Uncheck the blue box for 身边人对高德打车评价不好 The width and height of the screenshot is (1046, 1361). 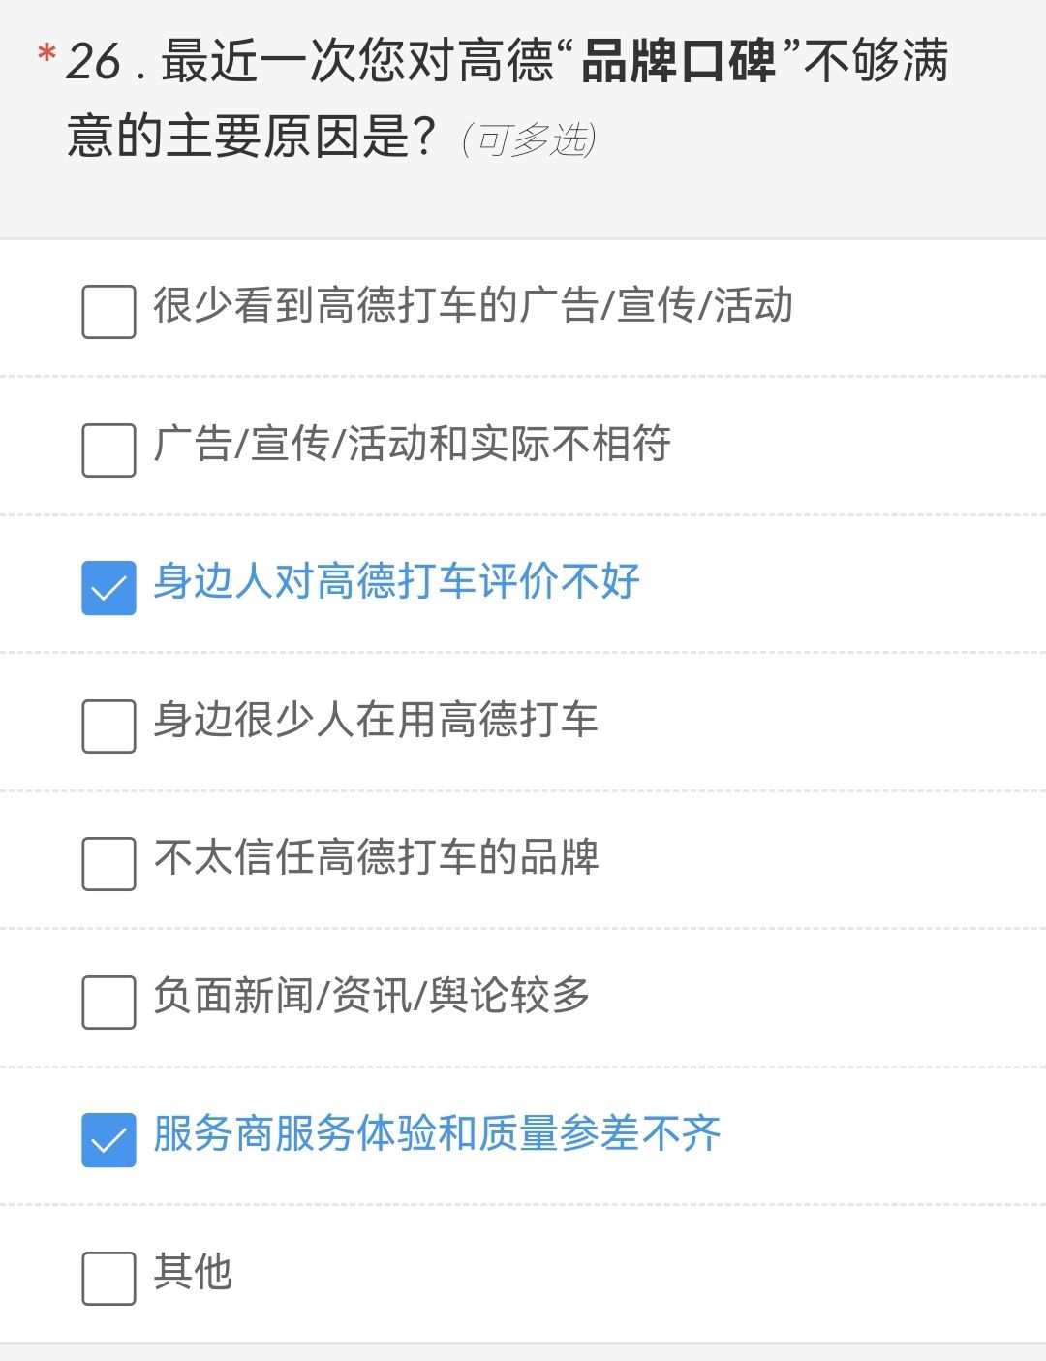click(108, 588)
